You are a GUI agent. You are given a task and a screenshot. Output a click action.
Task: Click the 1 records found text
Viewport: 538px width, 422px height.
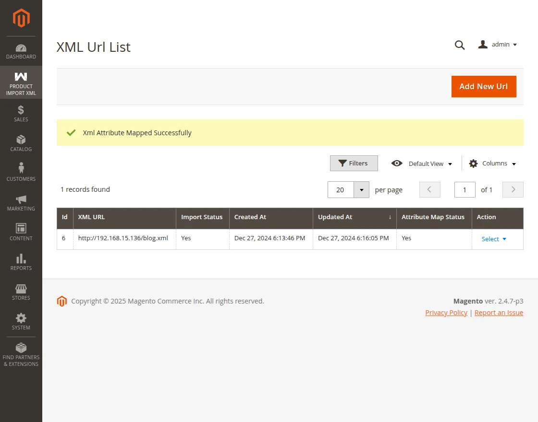[x=85, y=189]
